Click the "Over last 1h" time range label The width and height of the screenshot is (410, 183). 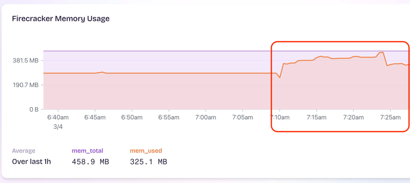click(32, 162)
